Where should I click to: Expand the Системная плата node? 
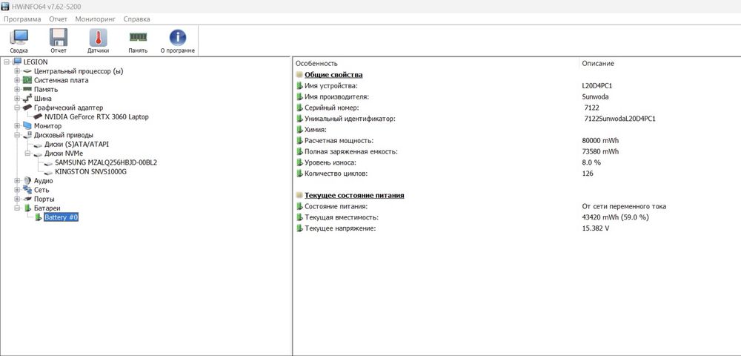[17, 80]
